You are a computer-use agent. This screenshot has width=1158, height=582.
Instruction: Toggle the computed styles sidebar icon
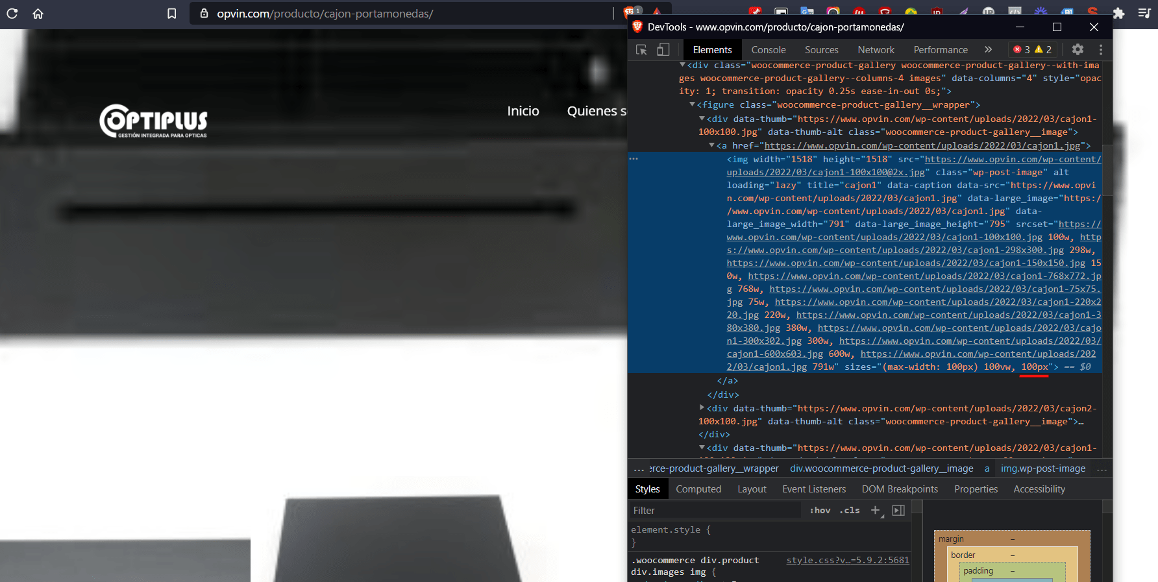pos(898,511)
